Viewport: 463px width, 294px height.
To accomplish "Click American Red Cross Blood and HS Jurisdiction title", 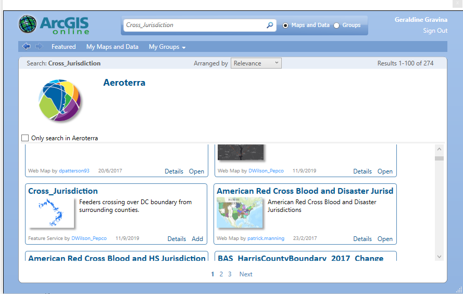I will [117, 258].
